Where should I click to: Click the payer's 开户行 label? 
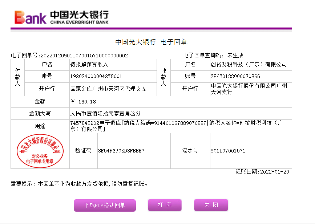[x=47, y=89]
